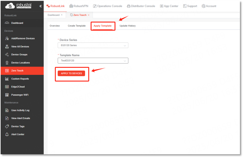
Task: Open User Activity Log in sidebar
Action: [22, 110]
